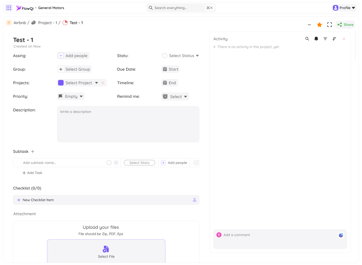Open the Select Project dropdown arrow
Image resolution: width=362 pixels, height=265 pixels.
pos(97,83)
